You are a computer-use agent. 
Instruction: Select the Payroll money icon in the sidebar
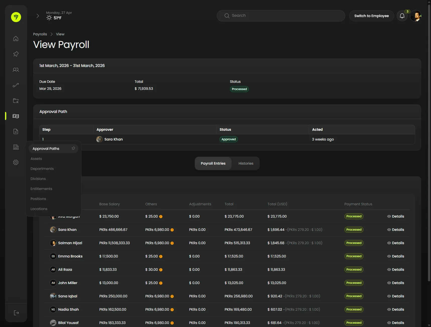[16, 116]
